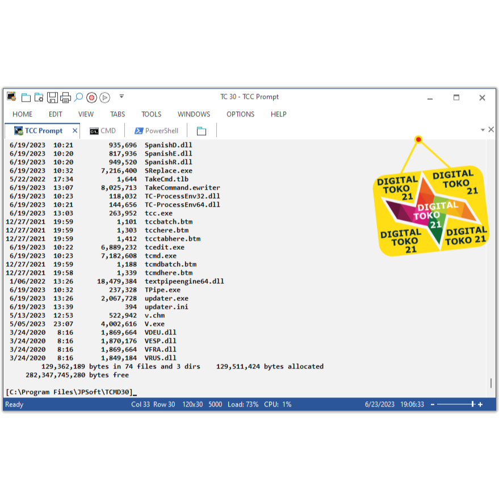Open the HELP ribbon tab
The width and height of the screenshot is (499, 499).
pyautogui.click(x=279, y=114)
